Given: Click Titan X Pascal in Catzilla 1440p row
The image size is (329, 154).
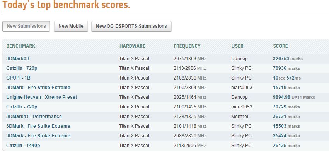Looking at the screenshot, I should (134, 146).
